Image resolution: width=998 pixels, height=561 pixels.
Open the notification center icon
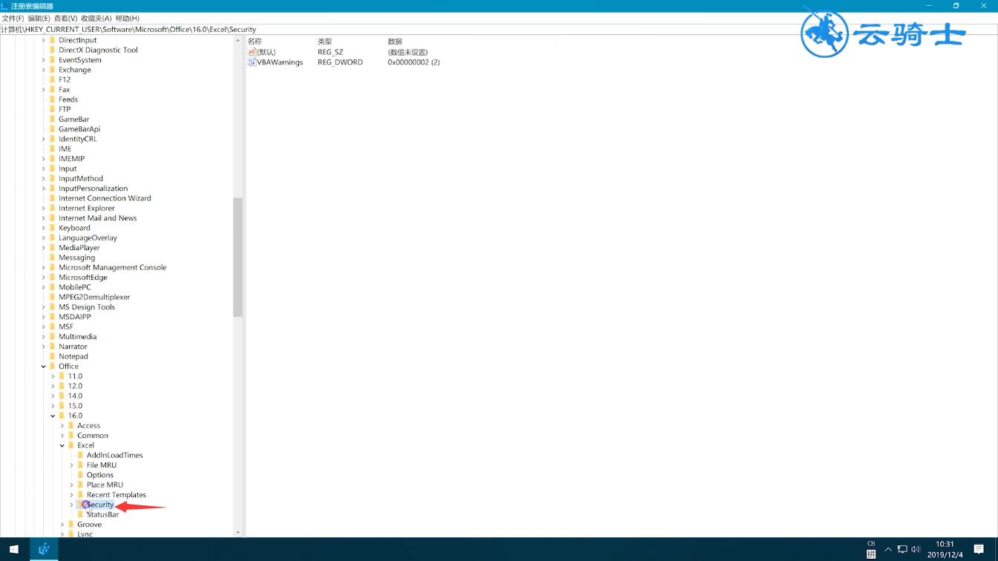(x=979, y=550)
